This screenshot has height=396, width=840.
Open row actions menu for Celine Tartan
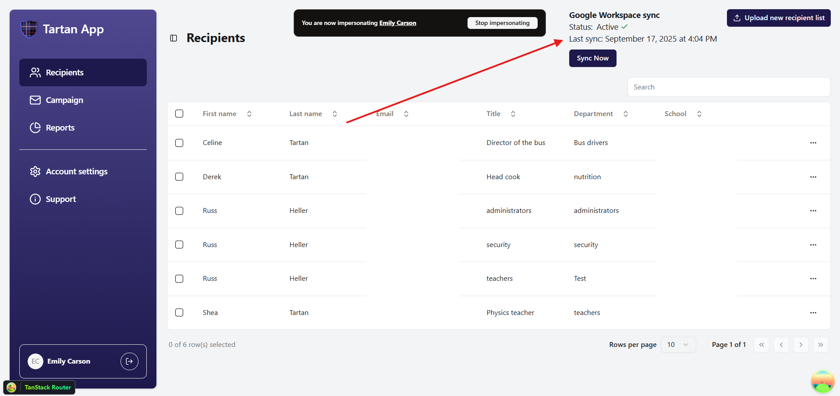(x=813, y=143)
